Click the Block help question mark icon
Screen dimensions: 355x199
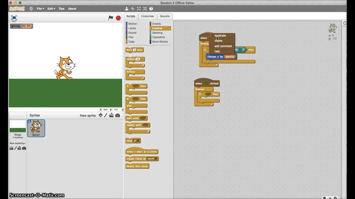point(151,9)
